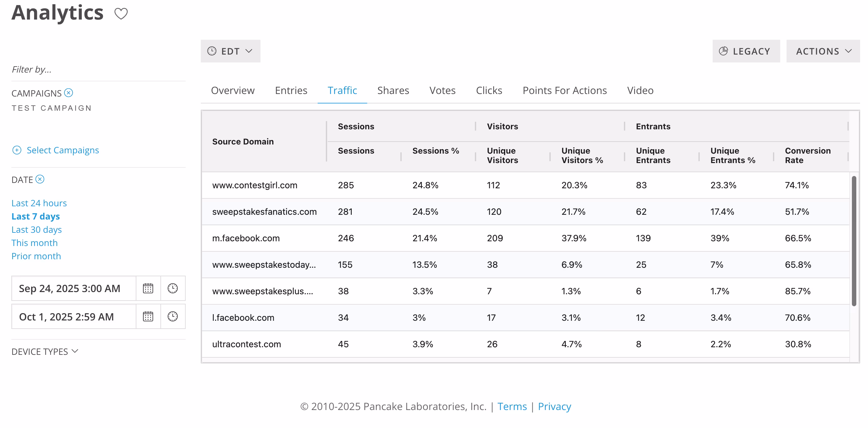Sort by the Conversion Rate column header
The height and width of the screenshot is (428, 868).
click(x=808, y=155)
